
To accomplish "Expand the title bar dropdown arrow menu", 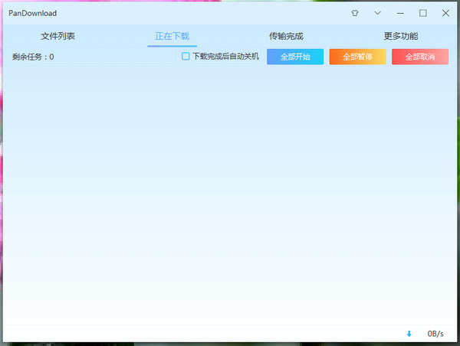I will tap(377, 13).
